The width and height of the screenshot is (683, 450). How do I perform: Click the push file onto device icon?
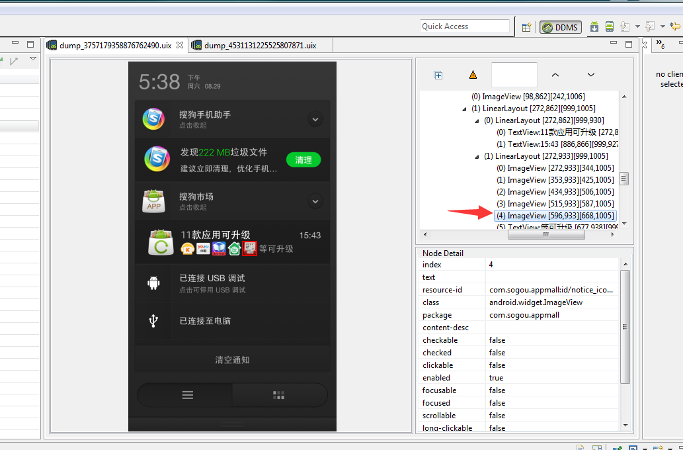[x=649, y=27]
